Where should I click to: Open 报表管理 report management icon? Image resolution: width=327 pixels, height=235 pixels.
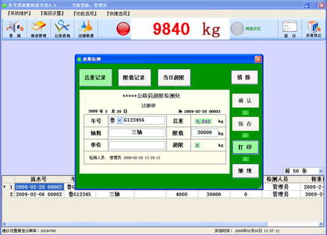tap(39, 29)
